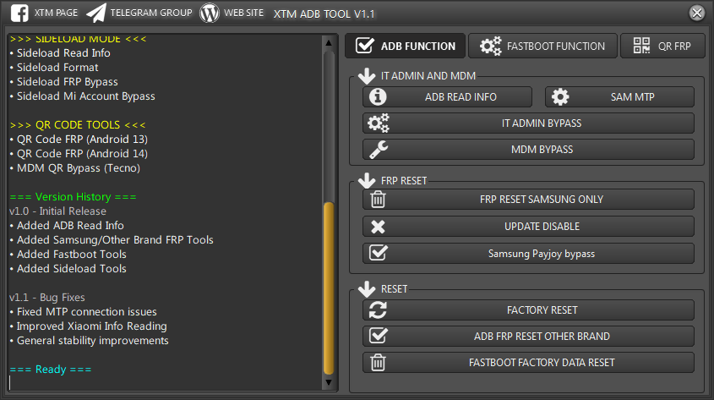Image resolution: width=714 pixels, height=400 pixels.
Task: Click 'v1.1 - Bug Fixes' line
Action: pos(47,298)
